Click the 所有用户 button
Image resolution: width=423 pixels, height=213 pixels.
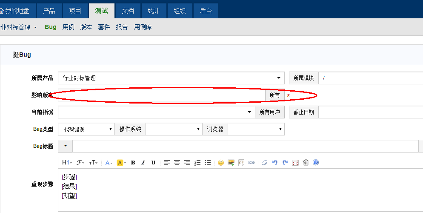[270, 112]
